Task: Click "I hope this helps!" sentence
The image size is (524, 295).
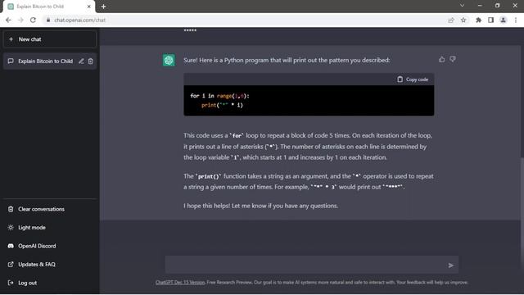Action: pyautogui.click(x=207, y=206)
